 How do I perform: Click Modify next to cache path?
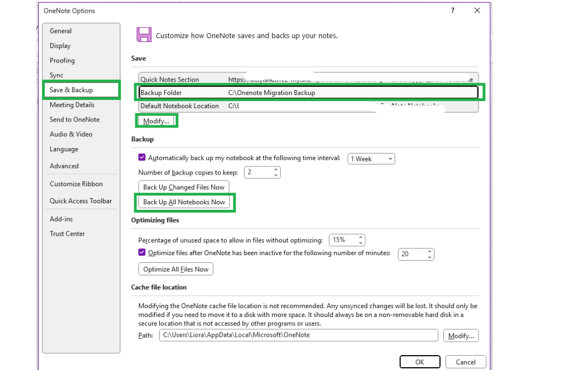coord(461,336)
